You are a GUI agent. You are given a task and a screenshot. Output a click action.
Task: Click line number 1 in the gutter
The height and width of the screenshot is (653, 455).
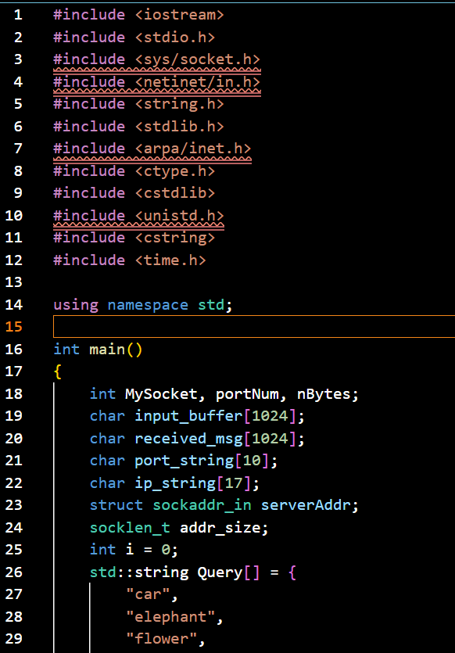pos(18,15)
